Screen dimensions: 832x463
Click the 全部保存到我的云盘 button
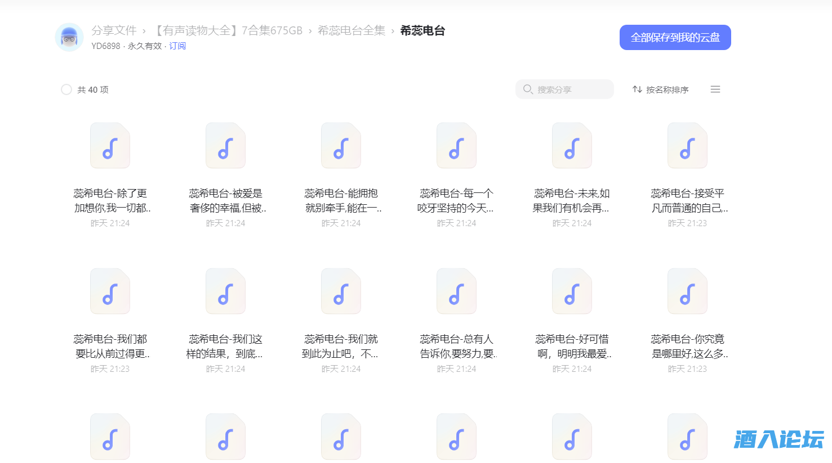click(675, 37)
